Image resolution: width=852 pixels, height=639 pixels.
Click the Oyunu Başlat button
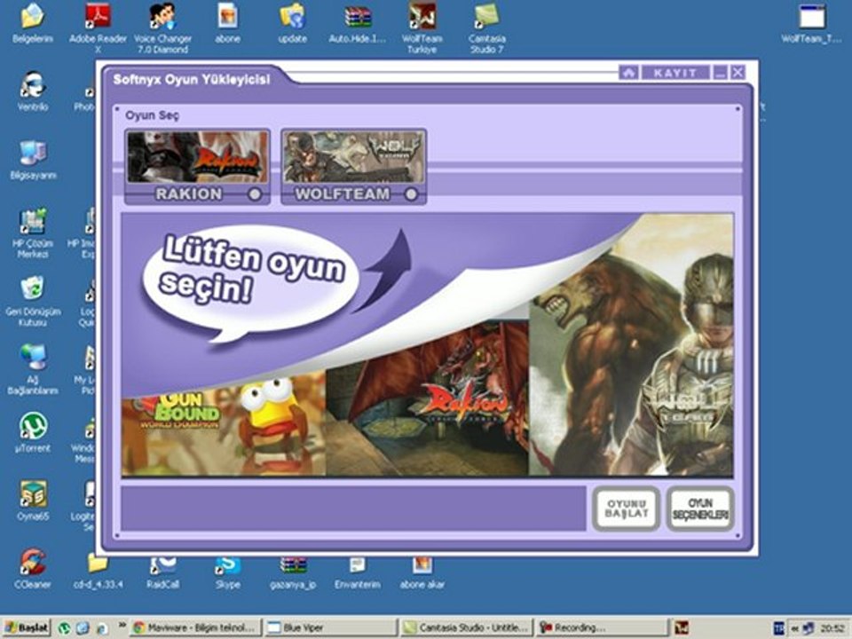click(627, 509)
